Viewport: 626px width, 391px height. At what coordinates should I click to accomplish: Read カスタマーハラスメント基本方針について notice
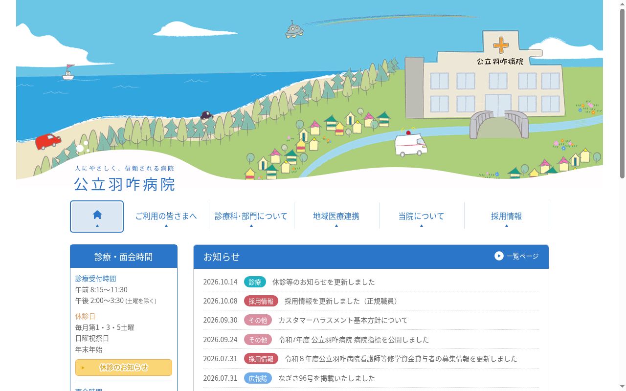coord(343,320)
